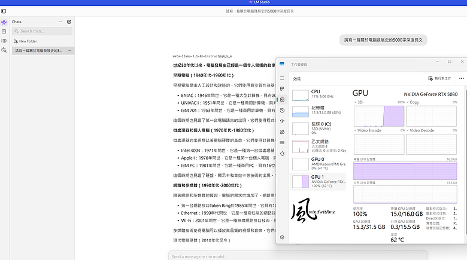Image resolution: width=467 pixels, height=260 pixels.
Task: Open My Models library icon in LM Studio
Action: (x=4, y=41)
